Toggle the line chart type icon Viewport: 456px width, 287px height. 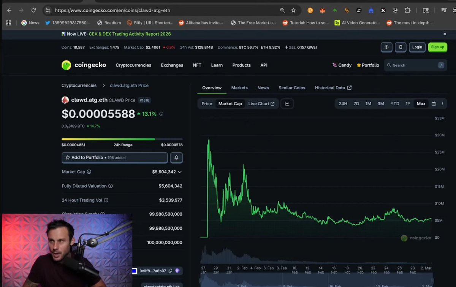coord(287,104)
